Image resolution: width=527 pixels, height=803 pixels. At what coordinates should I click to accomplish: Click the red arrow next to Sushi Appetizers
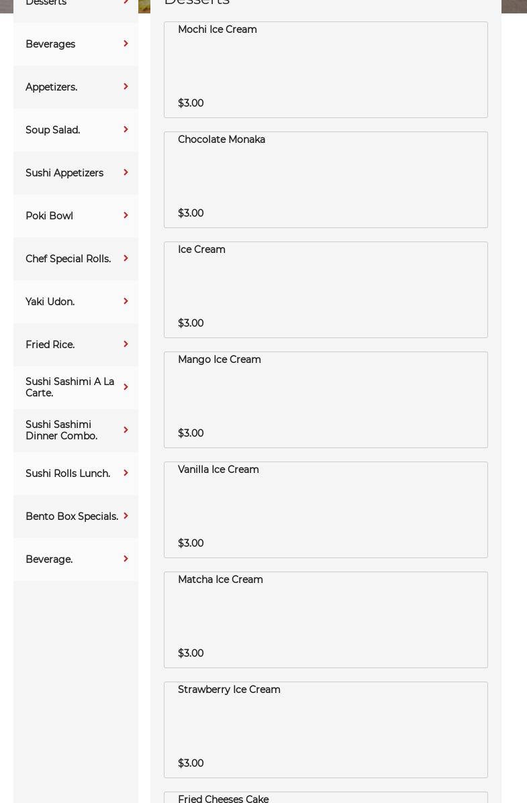point(126,172)
